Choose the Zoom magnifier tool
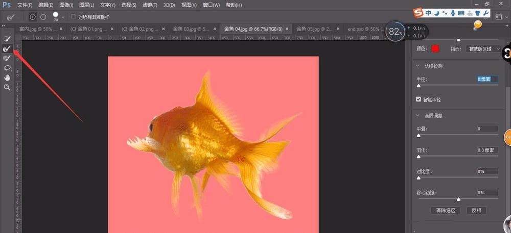Screen dimensions: 511x233 (x=7, y=87)
